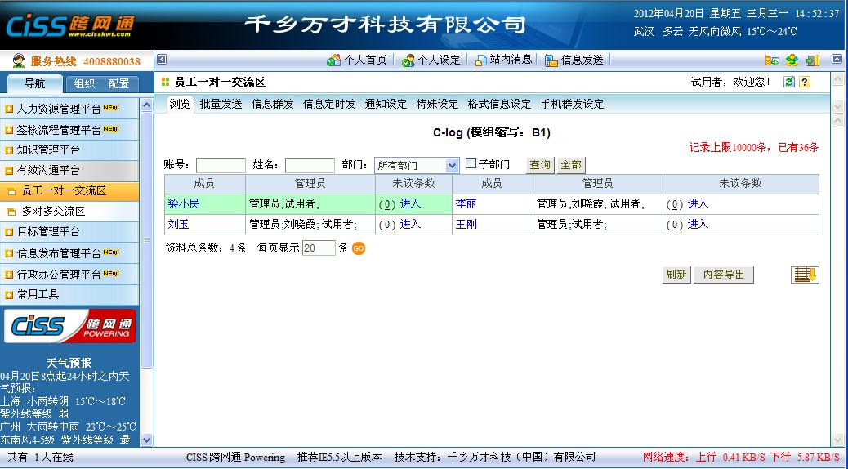Select the 特殊设定 tab
The width and height of the screenshot is (848, 469).
[437, 104]
